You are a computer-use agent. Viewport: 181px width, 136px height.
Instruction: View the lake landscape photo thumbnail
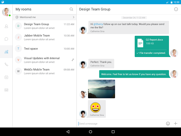point(101,89)
